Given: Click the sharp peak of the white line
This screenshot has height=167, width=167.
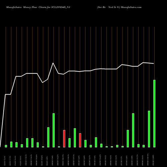Looking at the screenshot, I should coord(53,63).
